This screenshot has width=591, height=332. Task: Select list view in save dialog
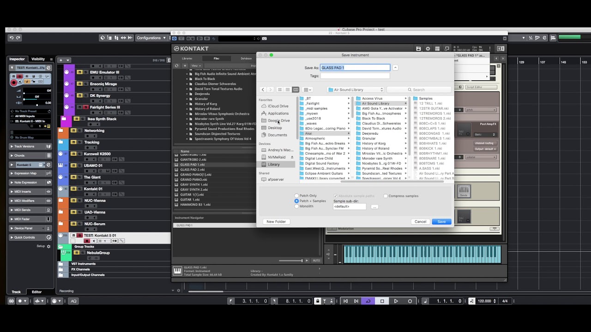point(287,89)
